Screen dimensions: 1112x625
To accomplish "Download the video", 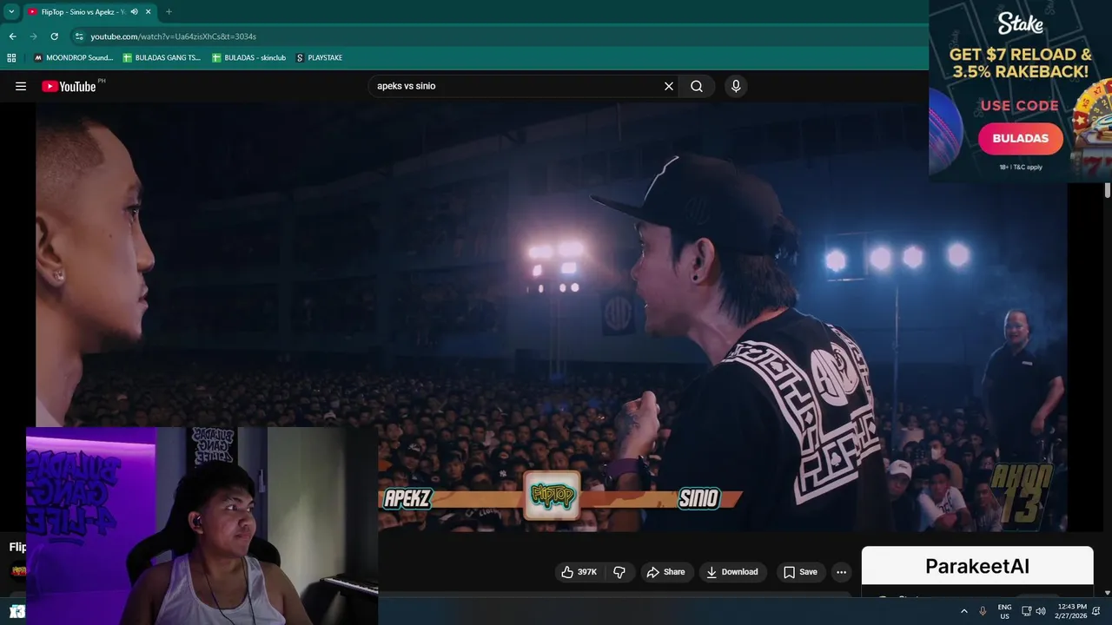I will tap(732, 572).
